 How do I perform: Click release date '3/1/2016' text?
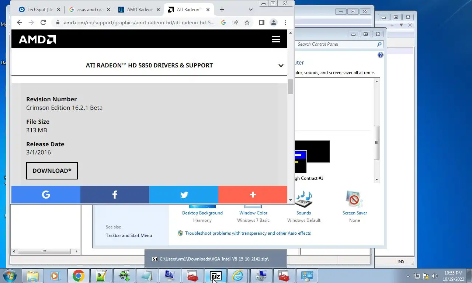pos(38,153)
